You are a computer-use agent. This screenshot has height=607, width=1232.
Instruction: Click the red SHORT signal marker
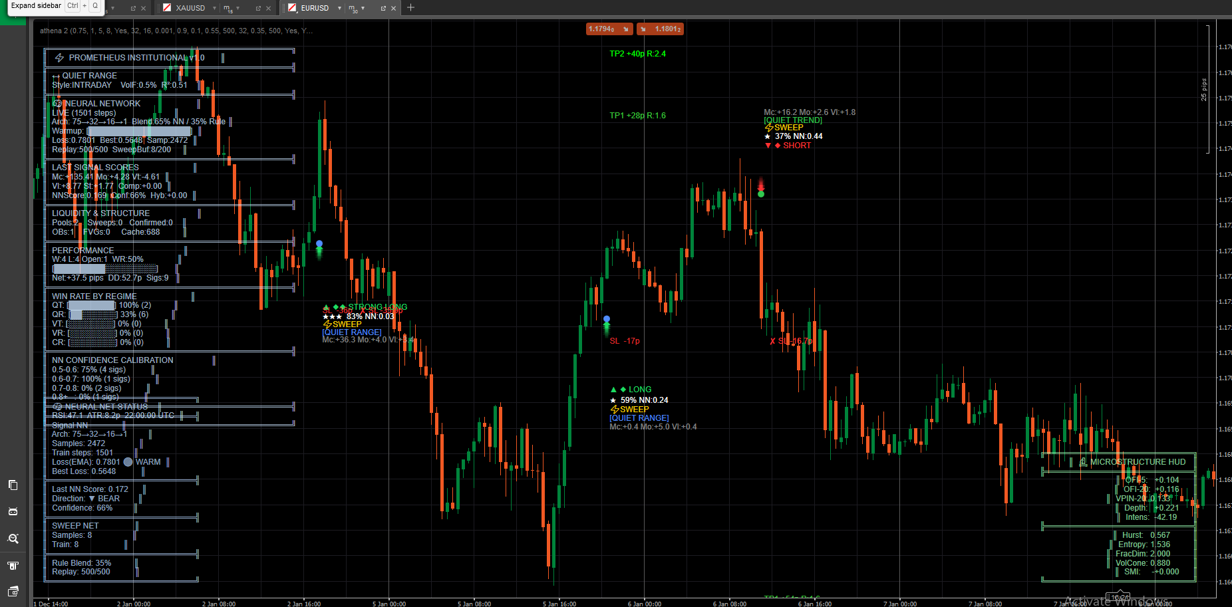pyautogui.click(x=792, y=146)
